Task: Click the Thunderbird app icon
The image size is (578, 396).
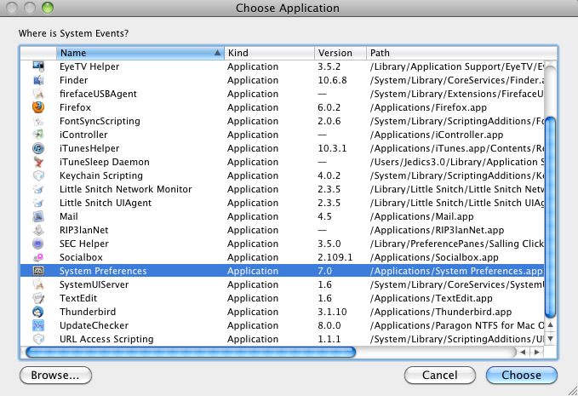Action: click(x=38, y=312)
